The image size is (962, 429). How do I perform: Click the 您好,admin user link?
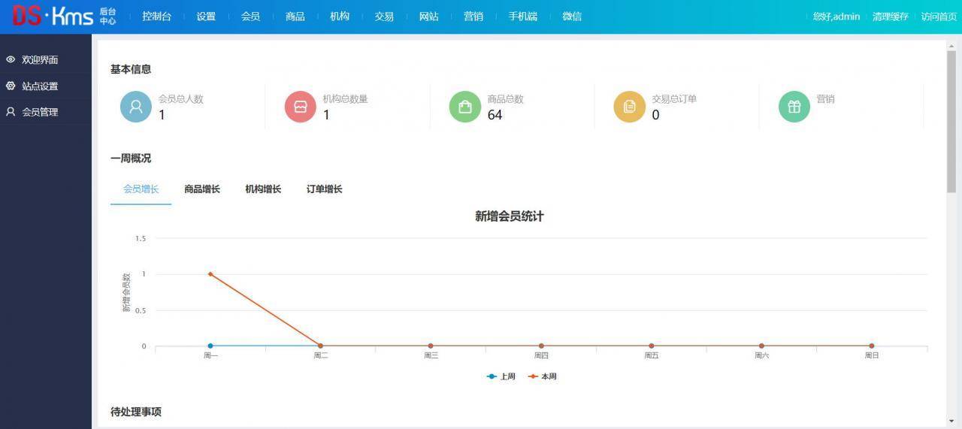[x=836, y=17]
